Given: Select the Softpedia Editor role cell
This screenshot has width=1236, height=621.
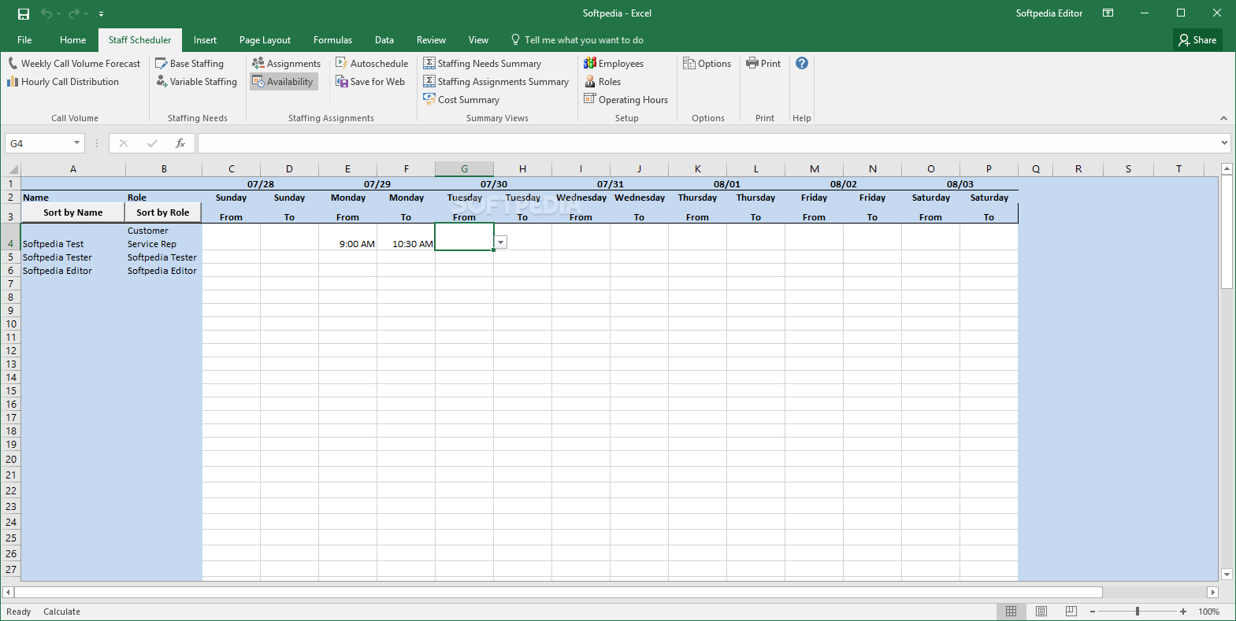Looking at the screenshot, I should 164,271.
